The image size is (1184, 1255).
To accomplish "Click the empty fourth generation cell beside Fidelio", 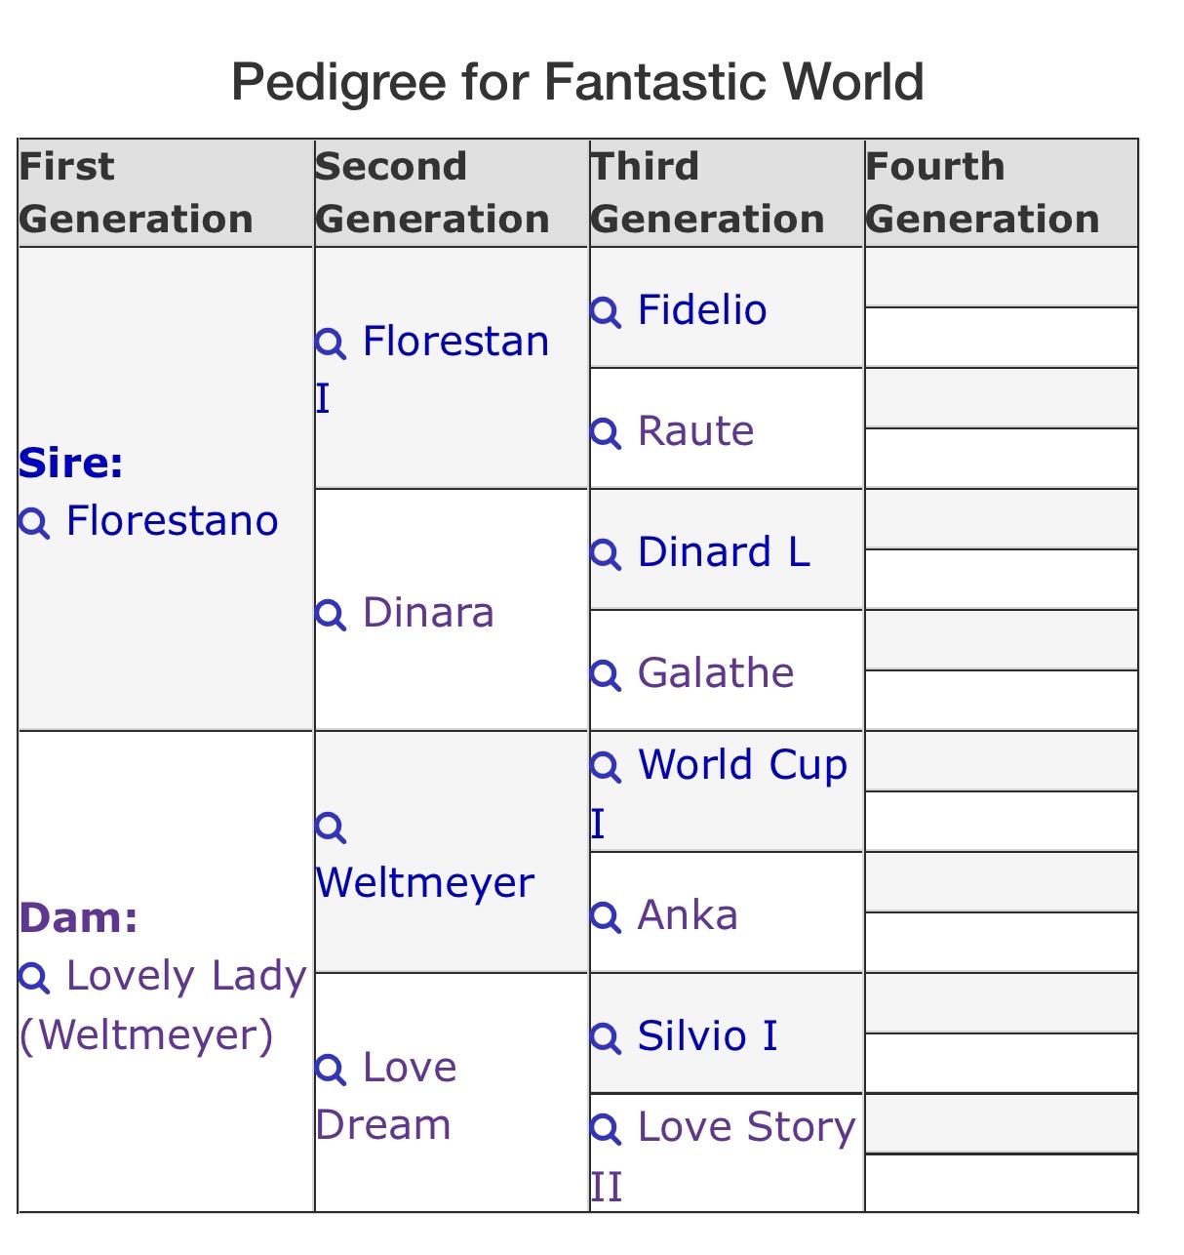I will (1001, 277).
